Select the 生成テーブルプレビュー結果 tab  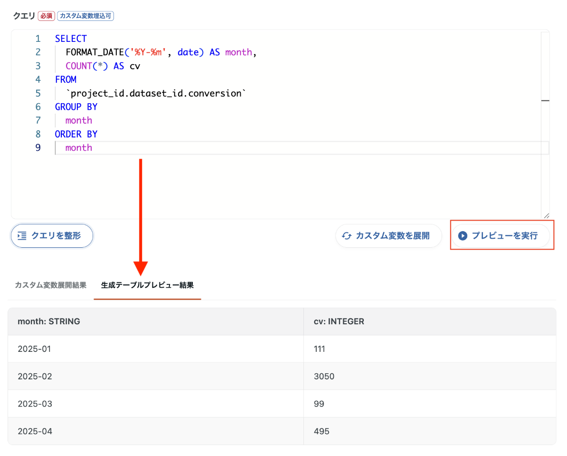coord(147,285)
